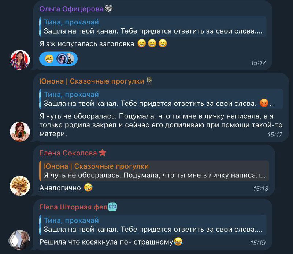Open the Елена Соколова sender name
Viewport: 293px width, 254px height.
tap(68, 153)
